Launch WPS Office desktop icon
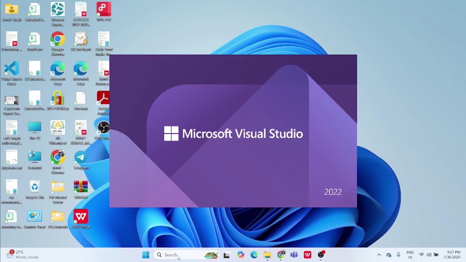Image resolution: width=466 pixels, height=262 pixels. (x=81, y=219)
